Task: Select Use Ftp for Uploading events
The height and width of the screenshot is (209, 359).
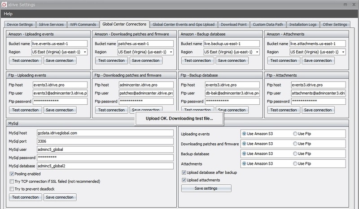Action: 295,133
